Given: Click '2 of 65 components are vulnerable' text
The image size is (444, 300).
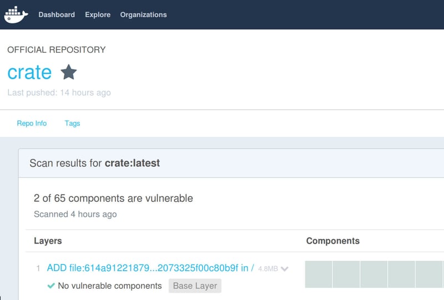Looking at the screenshot, I should click(x=113, y=198).
